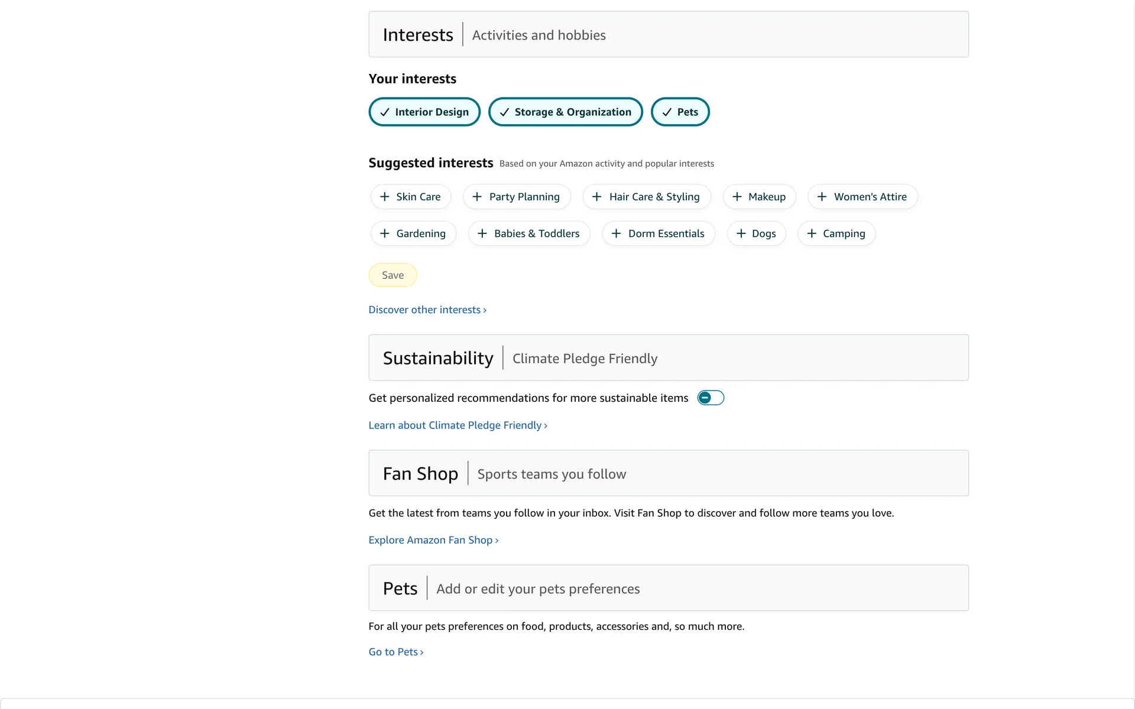Image resolution: width=1135 pixels, height=709 pixels.
Task: Open Discover other interests link
Action: pos(427,310)
